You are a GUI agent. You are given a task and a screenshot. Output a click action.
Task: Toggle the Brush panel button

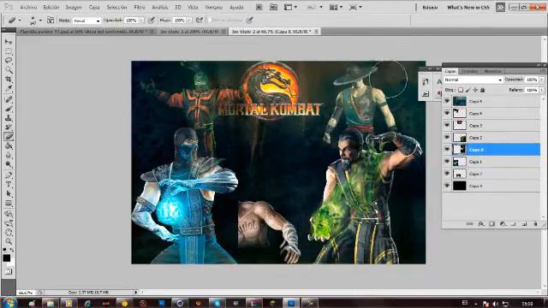[x=51, y=21]
